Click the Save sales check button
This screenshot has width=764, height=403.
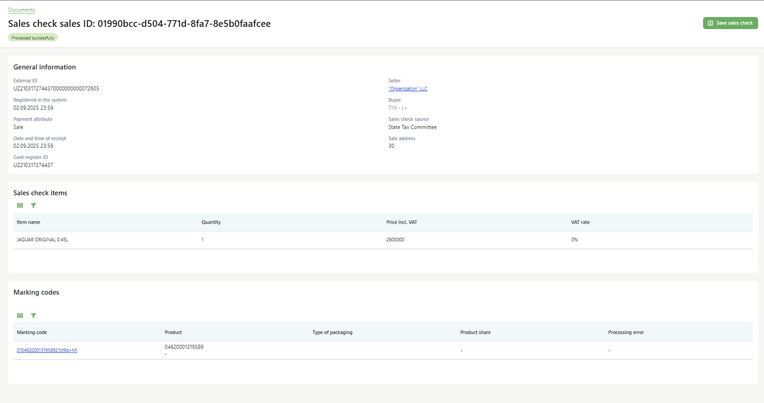[x=730, y=23]
